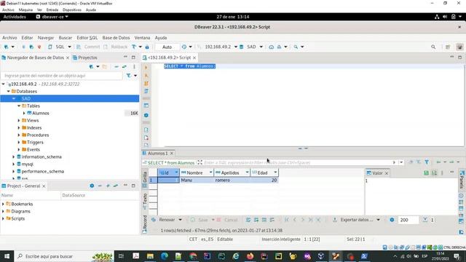Select the Diagrams project folder
The height and width of the screenshot is (262, 466).
[x=20, y=212]
